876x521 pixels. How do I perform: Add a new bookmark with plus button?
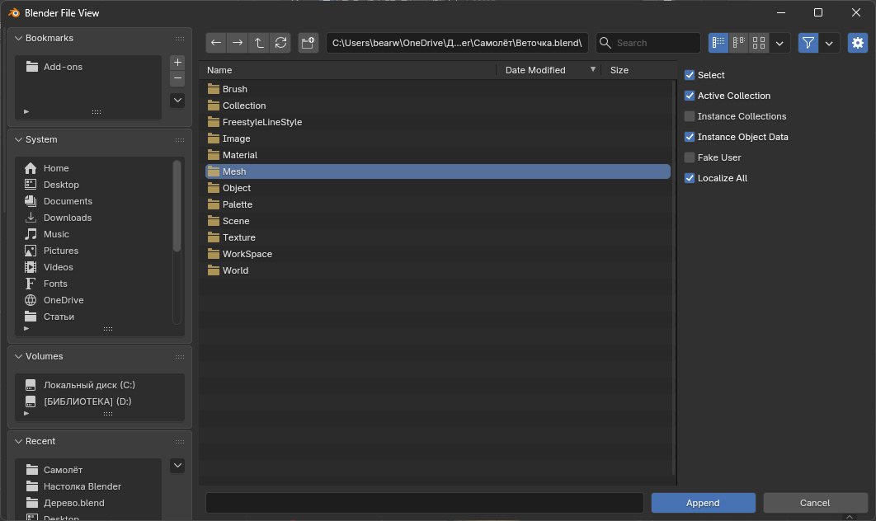(x=177, y=63)
